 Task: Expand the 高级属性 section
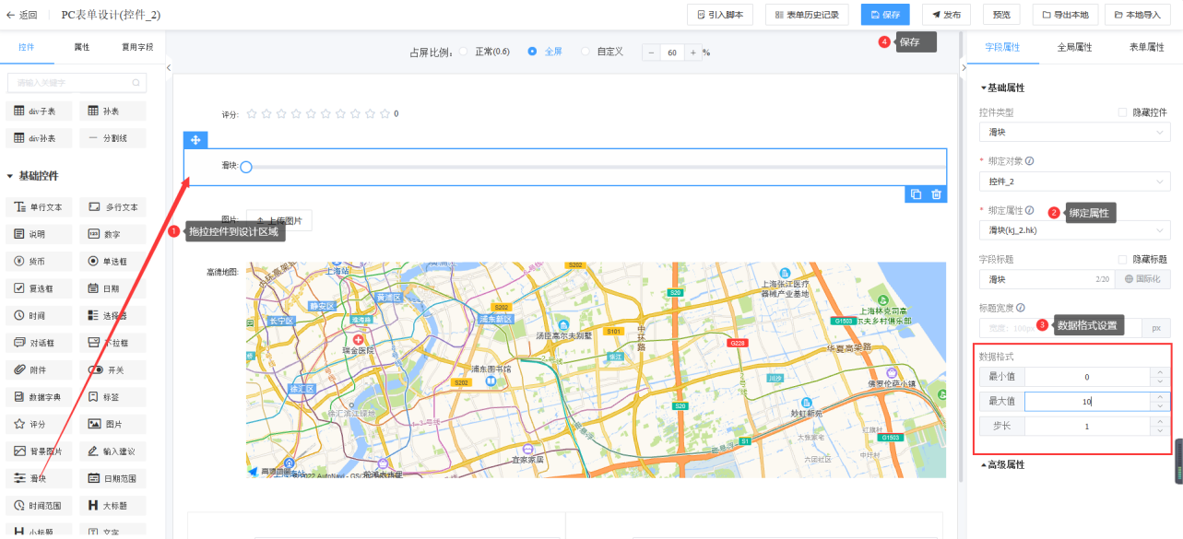1002,465
